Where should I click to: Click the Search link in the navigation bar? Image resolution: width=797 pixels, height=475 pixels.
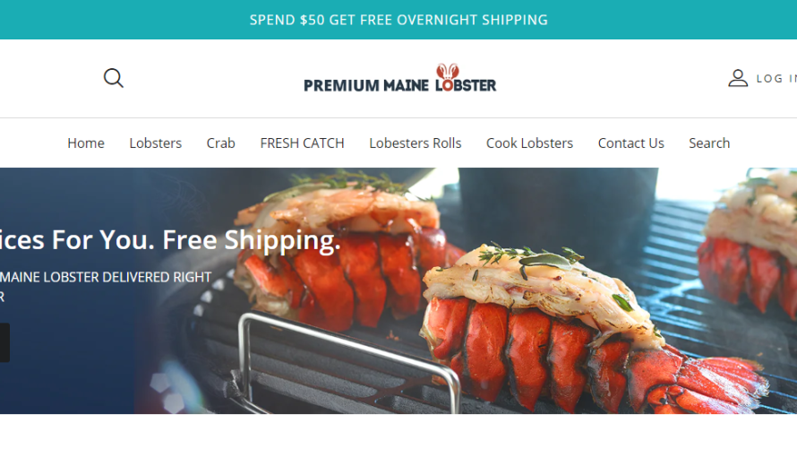click(x=709, y=143)
